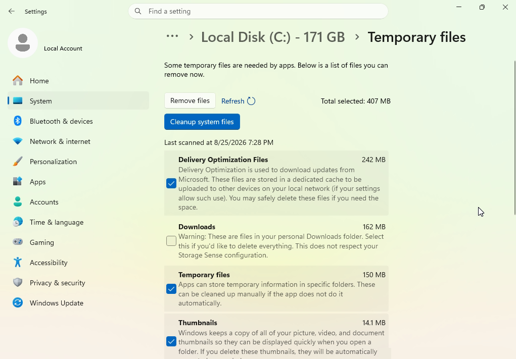Click the Temporary files page heading

coord(416,37)
